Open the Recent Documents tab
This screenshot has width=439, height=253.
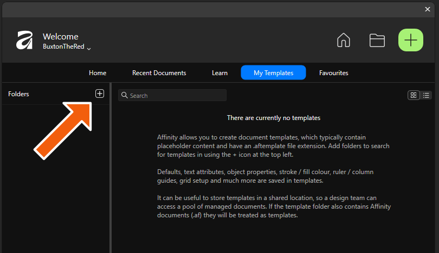tap(159, 73)
